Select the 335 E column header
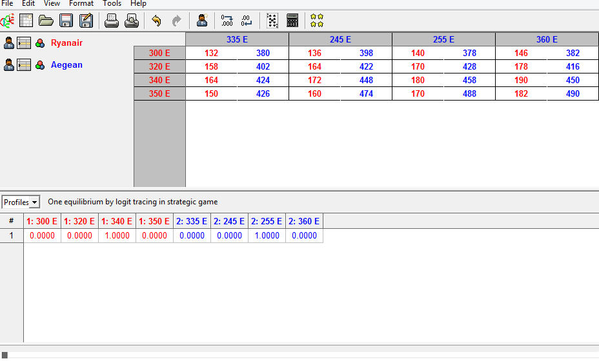The height and width of the screenshot is (361, 599). [x=237, y=39]
